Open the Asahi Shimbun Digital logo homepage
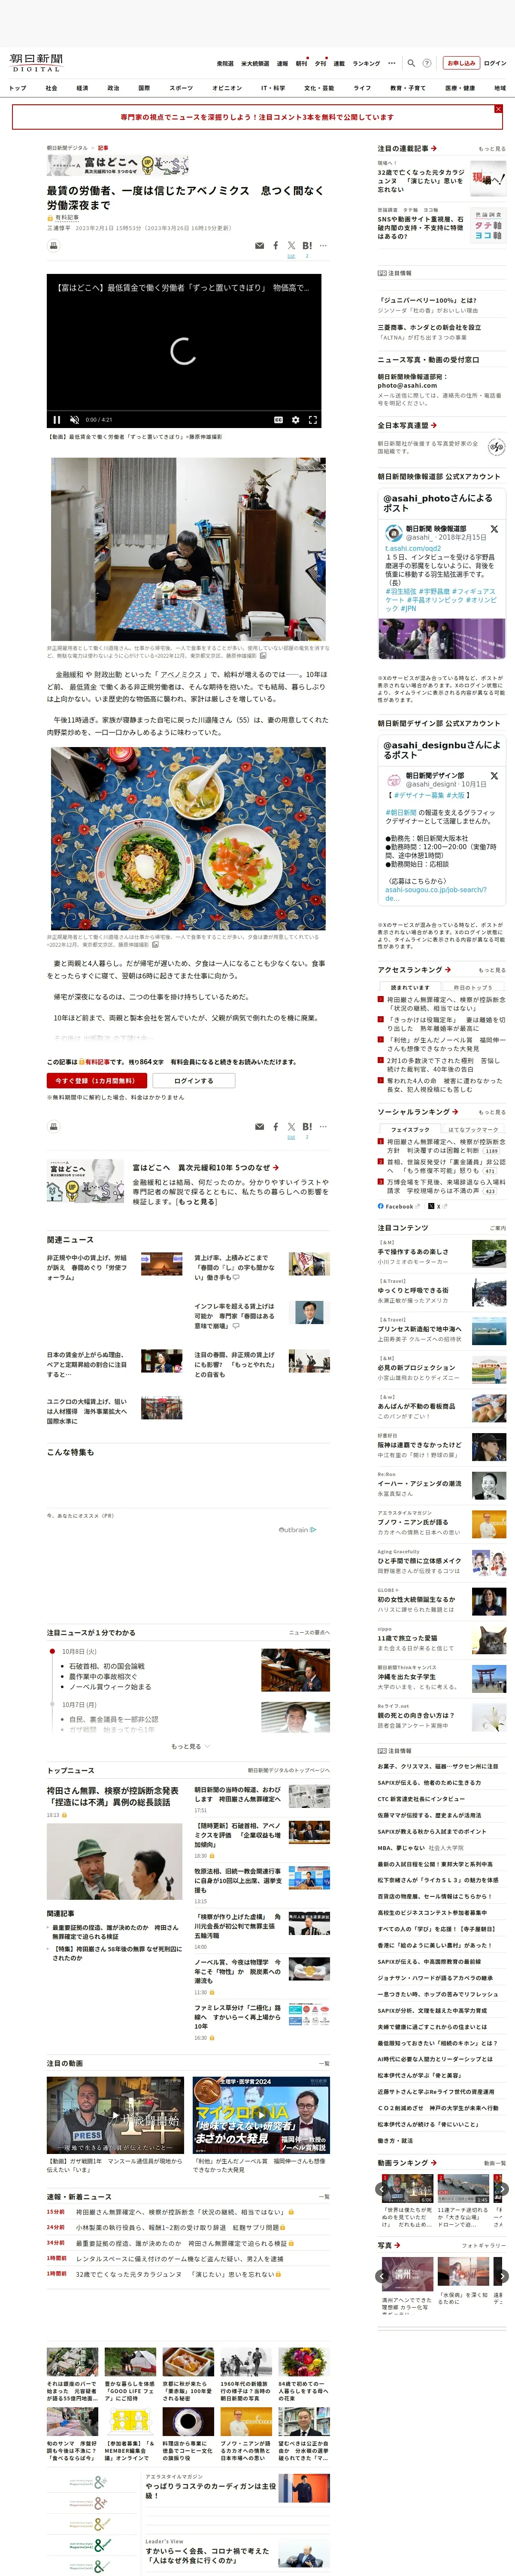 [36, 63]
